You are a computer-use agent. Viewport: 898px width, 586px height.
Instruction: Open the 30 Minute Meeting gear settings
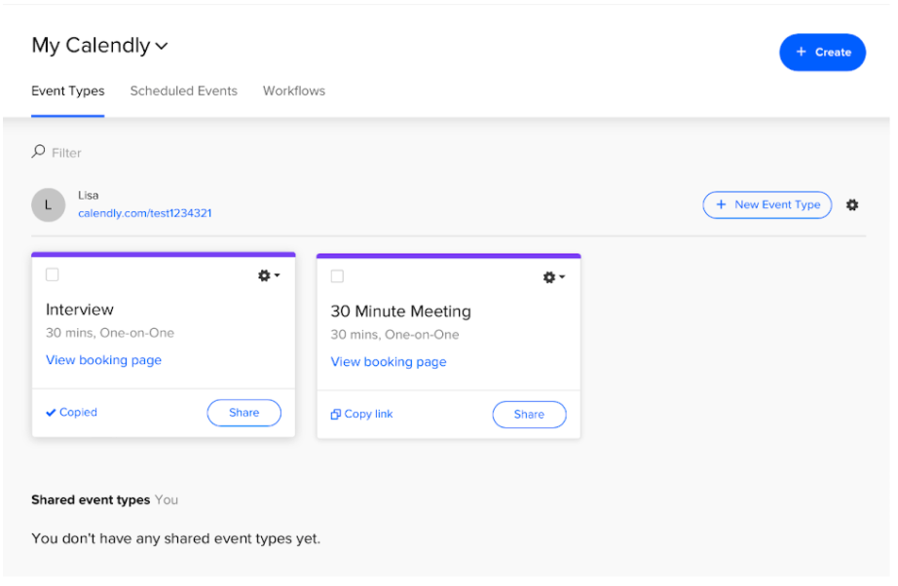click(x=549, y=277)
